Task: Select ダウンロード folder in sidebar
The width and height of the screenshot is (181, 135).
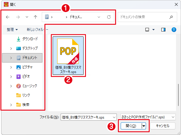Action: [x=30, y=39]
